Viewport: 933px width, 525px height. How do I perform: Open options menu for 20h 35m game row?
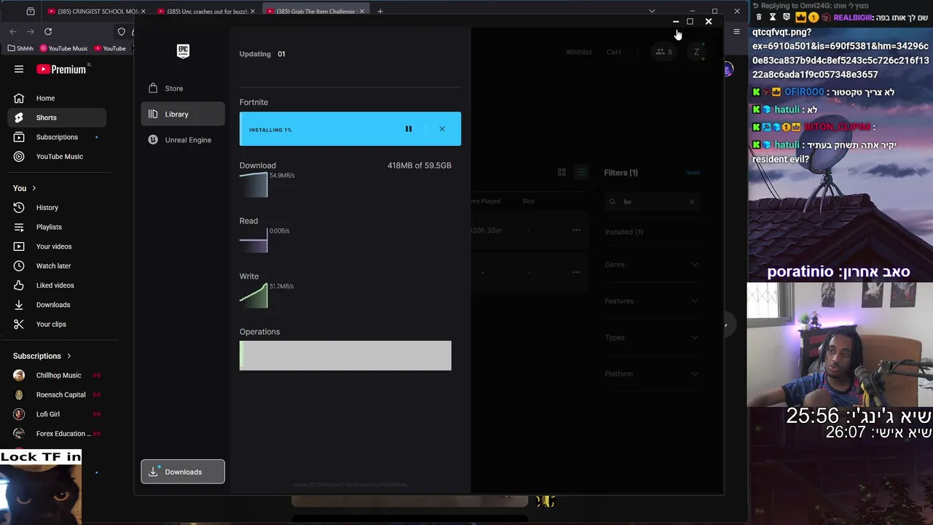point(576,230)
